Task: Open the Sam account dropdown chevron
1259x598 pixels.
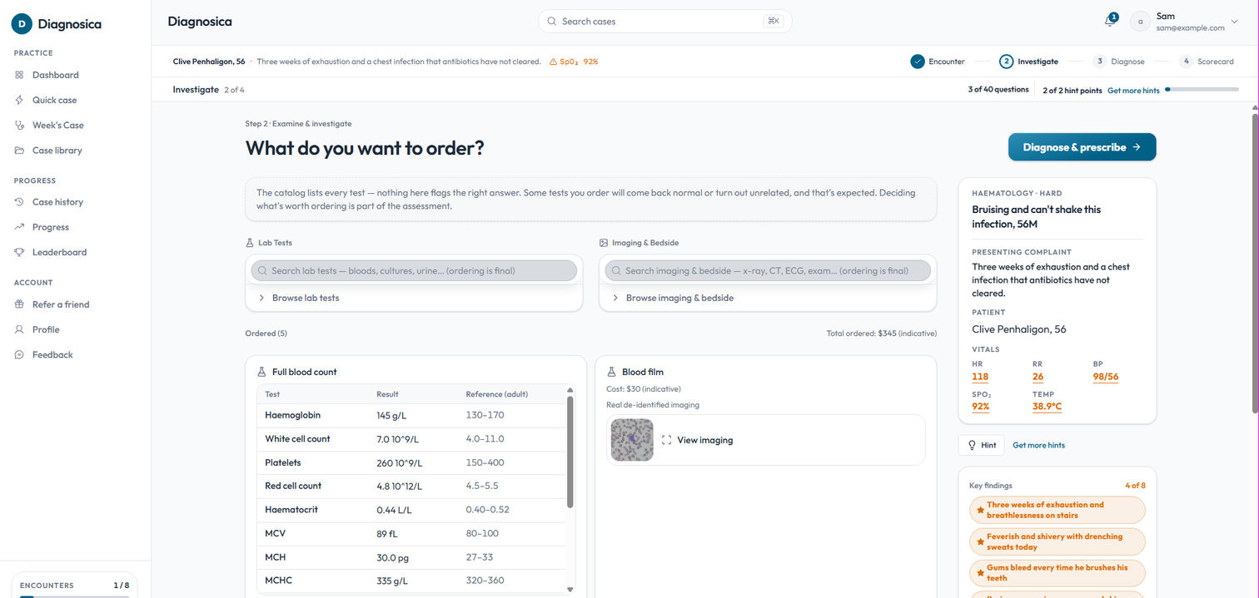Action: [1235, 22]
